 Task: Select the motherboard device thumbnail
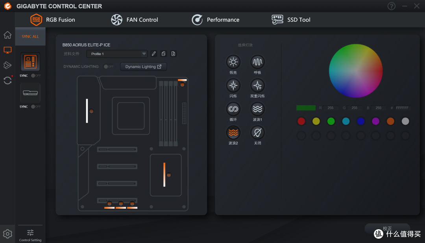pos(30,62)
